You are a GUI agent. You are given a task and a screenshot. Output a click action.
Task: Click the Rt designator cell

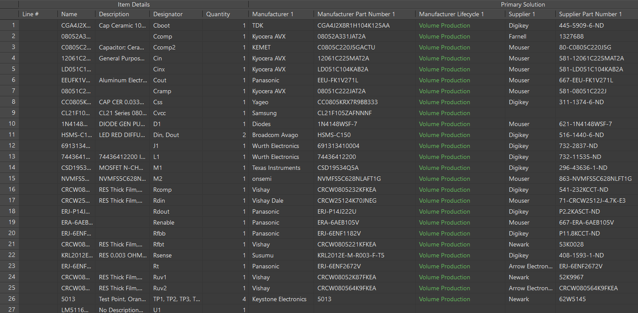(176, 266)
